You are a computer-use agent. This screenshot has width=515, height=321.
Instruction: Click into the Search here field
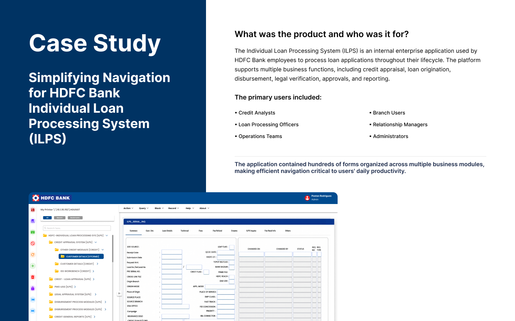pyautogui.click(x=77, y=228)
